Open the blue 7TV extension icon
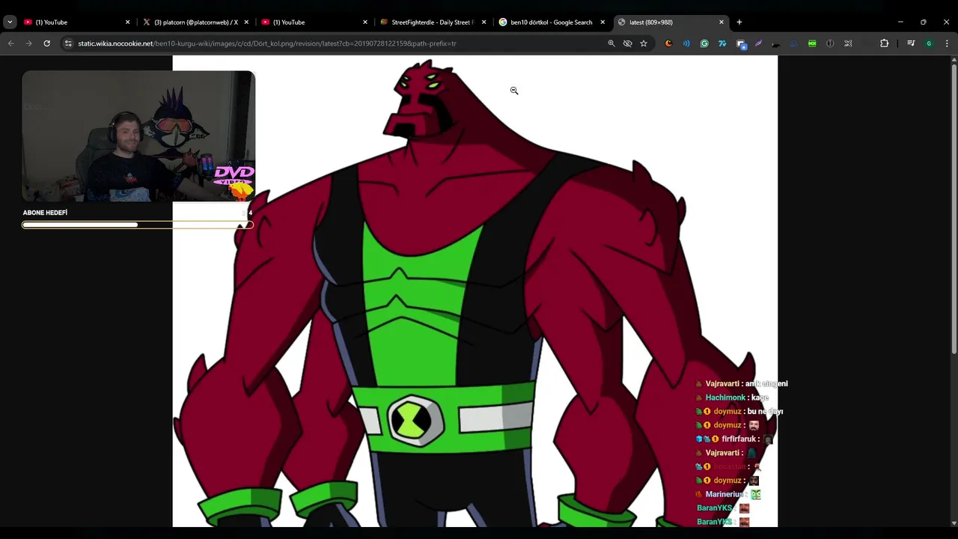Image resolution: width=958 pixels, height=539 pixels. 722,43
